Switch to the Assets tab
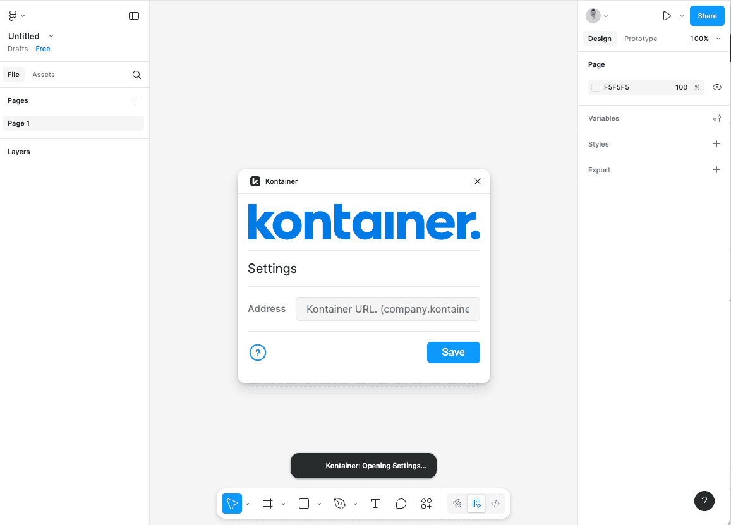The image size is (731, 525). 43,75
